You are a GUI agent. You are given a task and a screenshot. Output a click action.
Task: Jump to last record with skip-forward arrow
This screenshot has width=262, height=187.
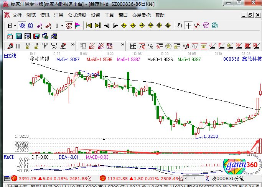click(98, 26)
